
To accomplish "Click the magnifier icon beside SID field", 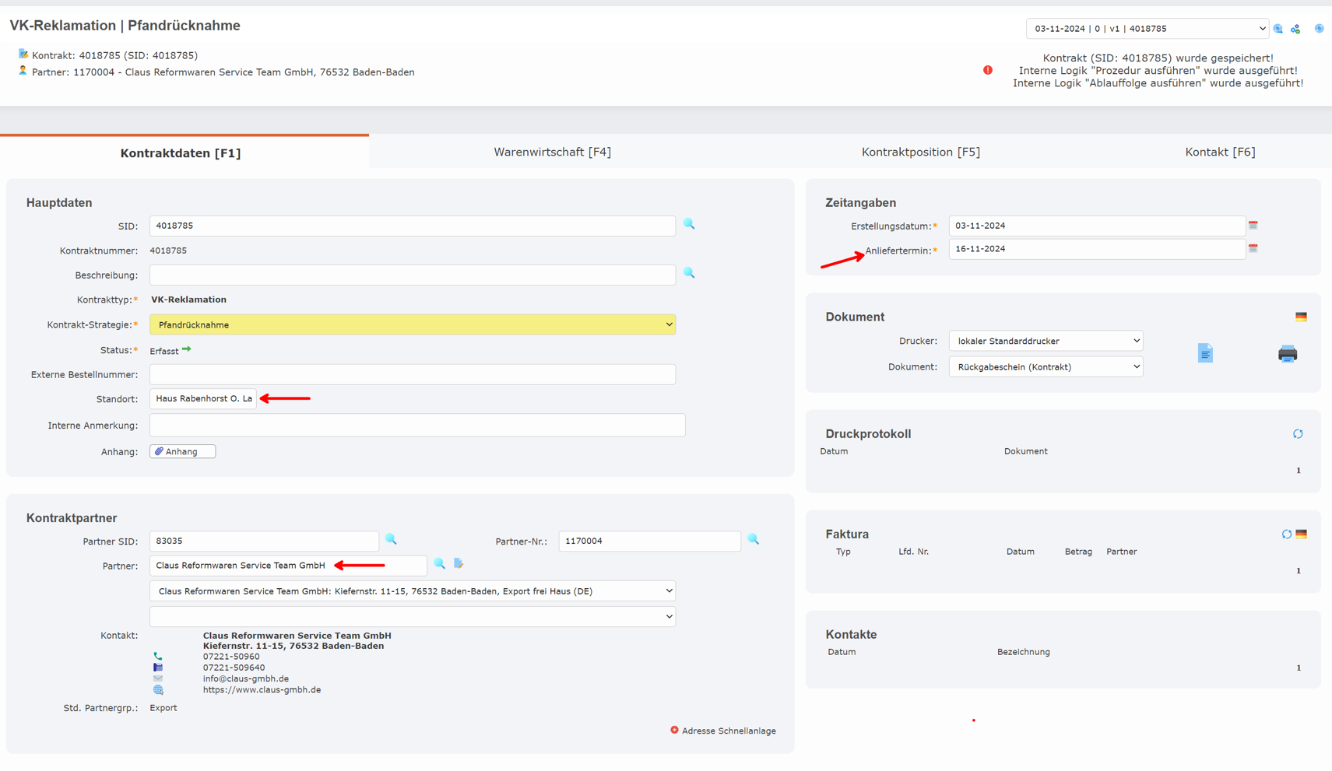I will [689, 224].
